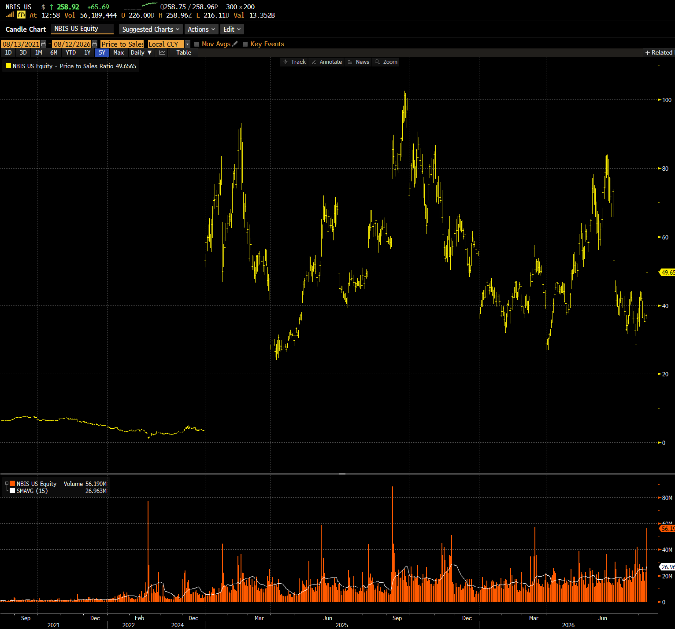Click the Price to Sales field selector

pyautogui.click(x=122, y=44)
